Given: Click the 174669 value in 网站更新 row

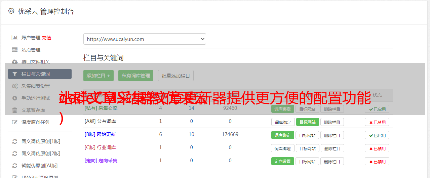Looking at the screenshot, I should tap(230, 134).
